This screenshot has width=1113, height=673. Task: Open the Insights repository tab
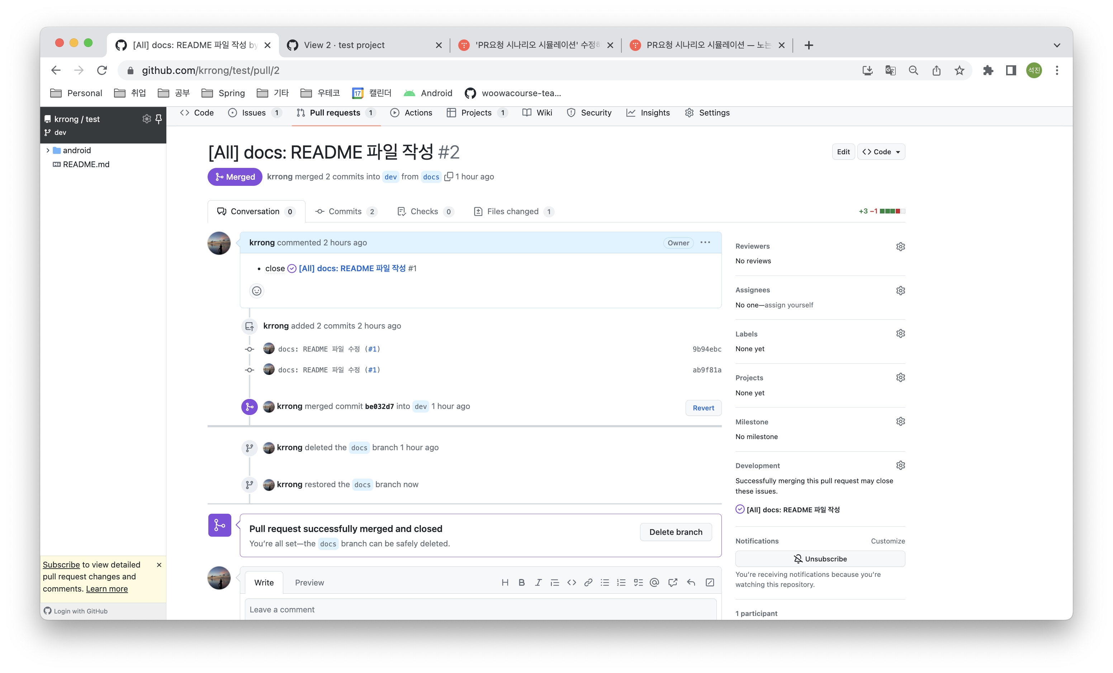click(648, 113)
